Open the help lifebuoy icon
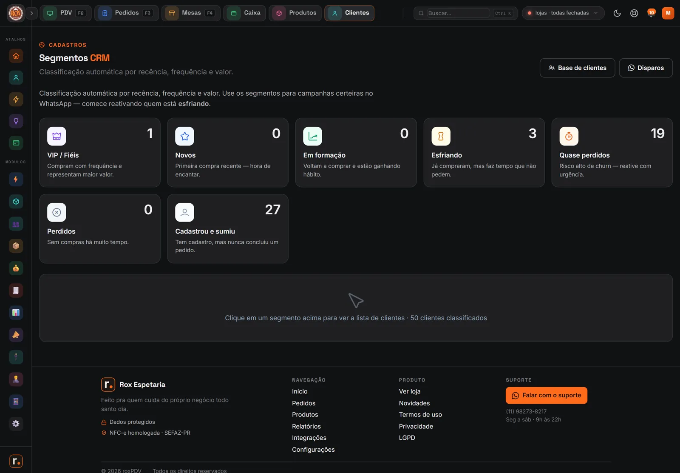The image size is (680, 473). click(634, 13)
